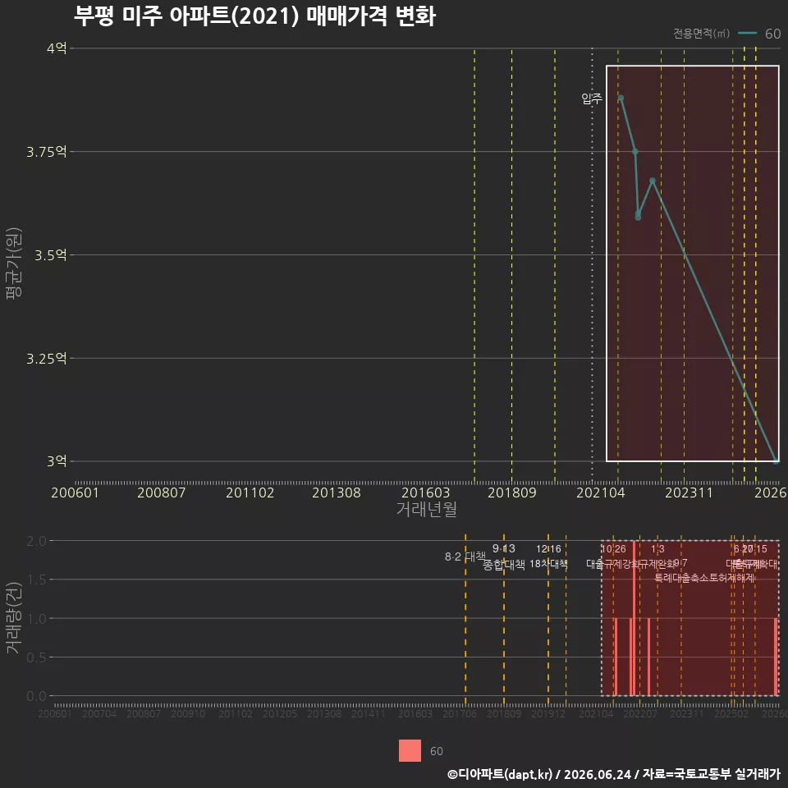
Task: Click 202104 on the price chart x-axis
Action: click(x=601, y=492)
